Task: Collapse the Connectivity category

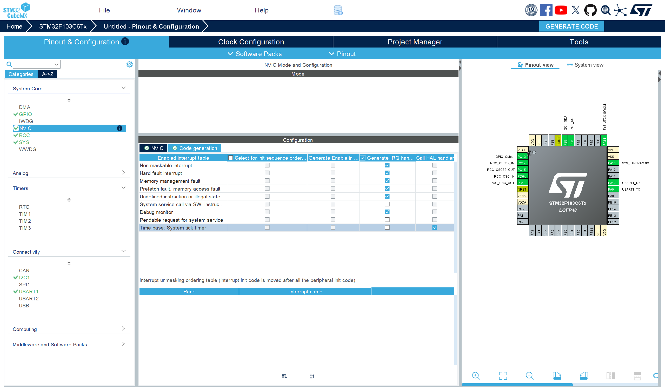Action: coord(123,251)
